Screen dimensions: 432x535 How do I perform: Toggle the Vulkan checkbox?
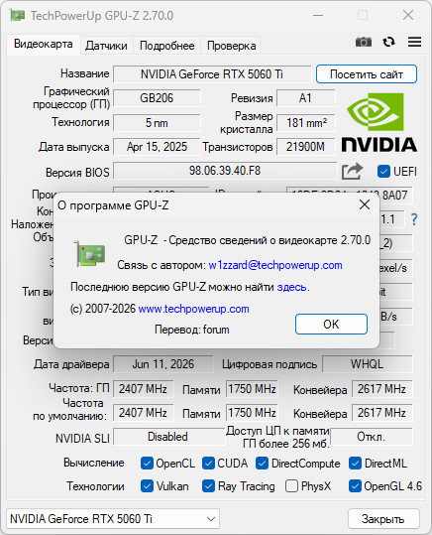point(147,486)
